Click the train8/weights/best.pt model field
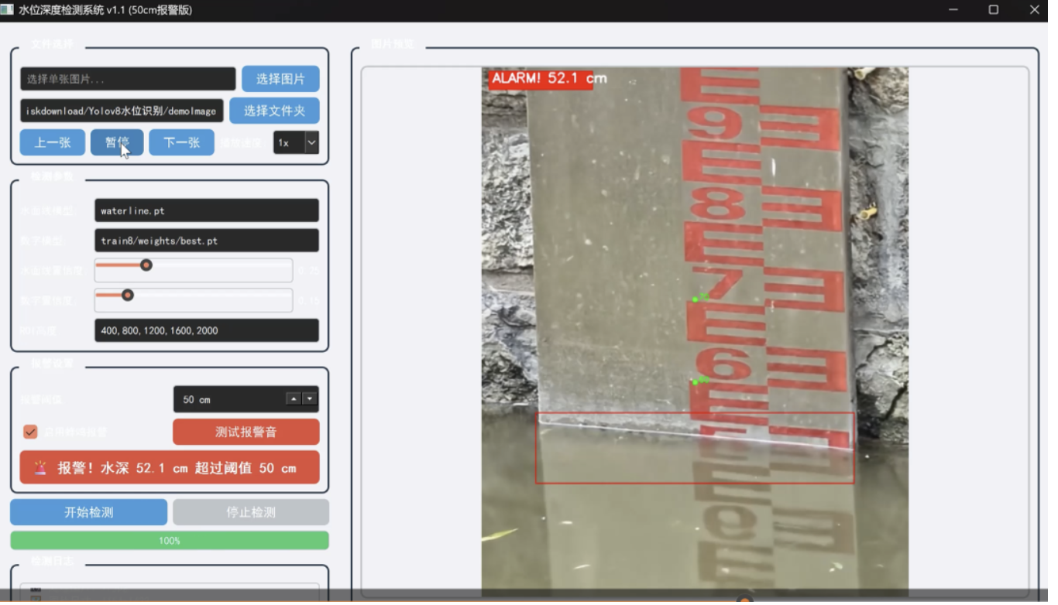This screenshot has height=605, width=1058. click(207, 241)
